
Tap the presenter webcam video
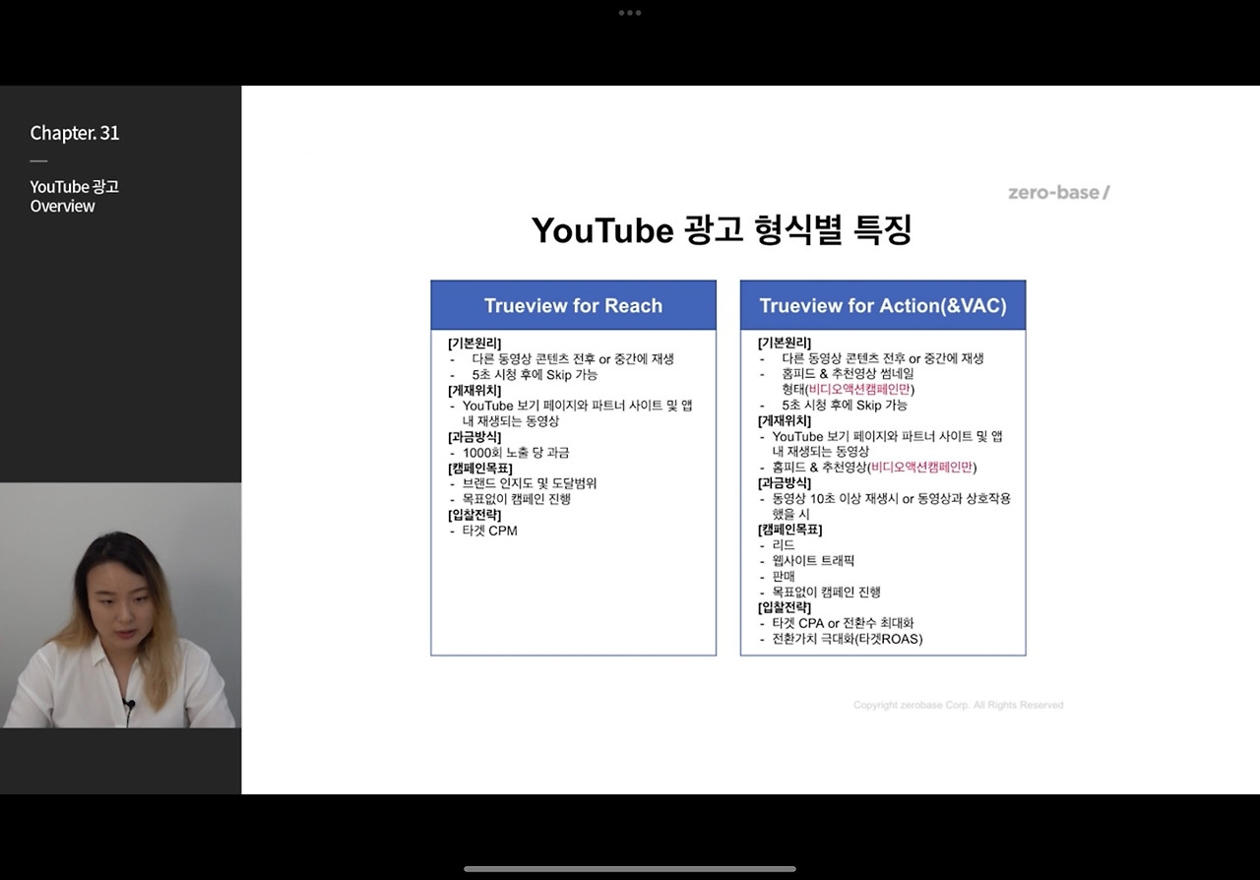click(x=120, y=605)
